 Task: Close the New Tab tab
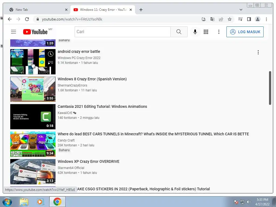(66, 10)
